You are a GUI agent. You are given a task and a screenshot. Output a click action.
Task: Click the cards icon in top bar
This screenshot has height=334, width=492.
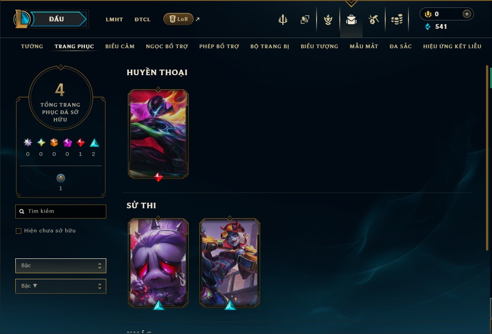tap(304, 19)
